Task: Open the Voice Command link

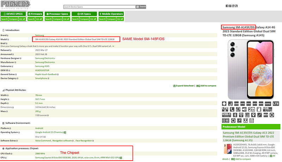Action: pos(43,141)
